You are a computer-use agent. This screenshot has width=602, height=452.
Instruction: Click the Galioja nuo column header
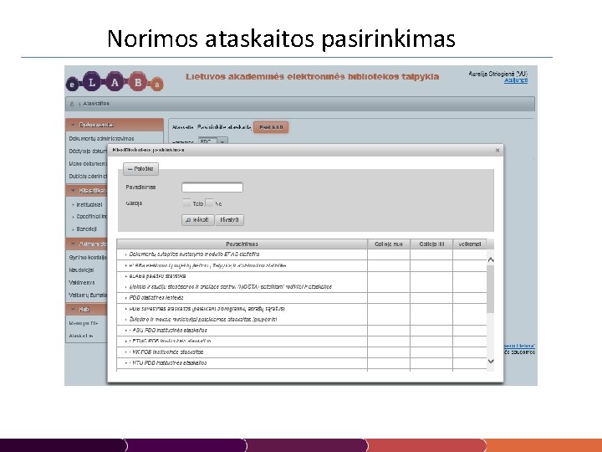click(389, 244)
